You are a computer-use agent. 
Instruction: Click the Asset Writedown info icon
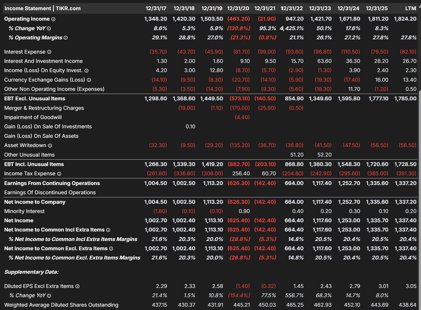tap(50, 145)
